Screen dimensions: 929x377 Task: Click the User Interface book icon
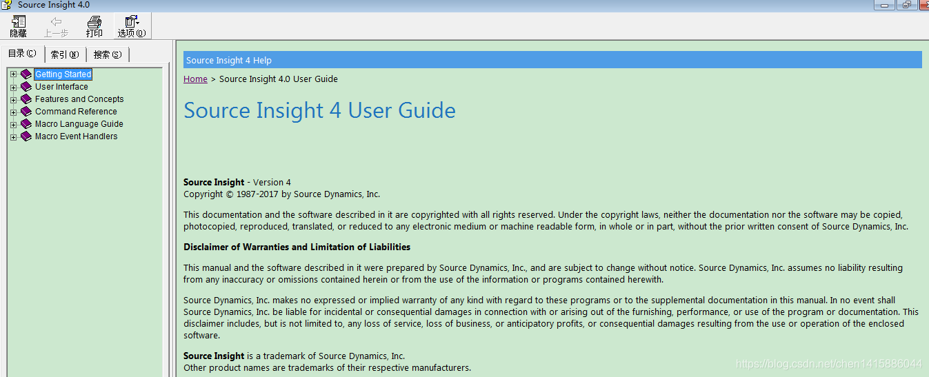[x=26, y=86]
